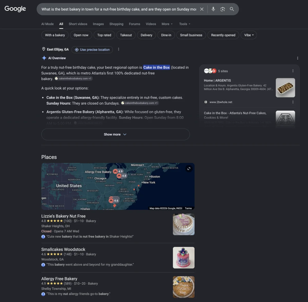The height and width of the screenshot is (302, 308).
Task: Open the 5 sites panel options menu
Action: pyautogui.click(x=293, y=71)
